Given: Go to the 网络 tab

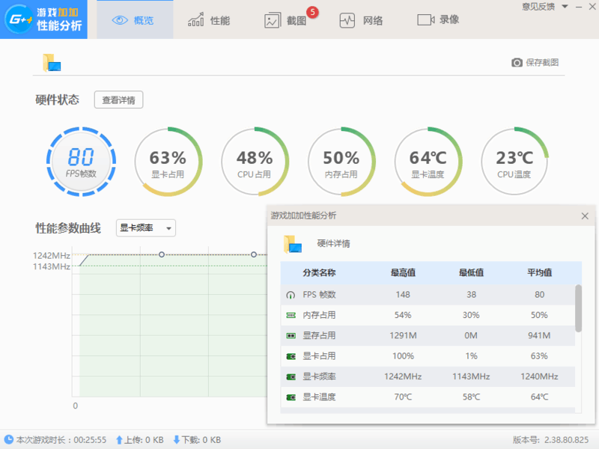Looking at the screenshot, I should click(x=361, y=20).
